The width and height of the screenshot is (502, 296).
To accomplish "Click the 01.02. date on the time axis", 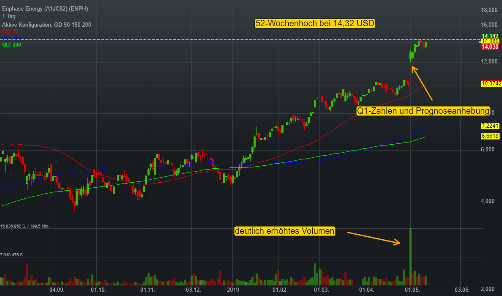I will point(280,290).
